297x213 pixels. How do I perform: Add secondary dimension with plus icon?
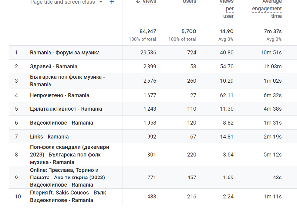coord(112,2)
